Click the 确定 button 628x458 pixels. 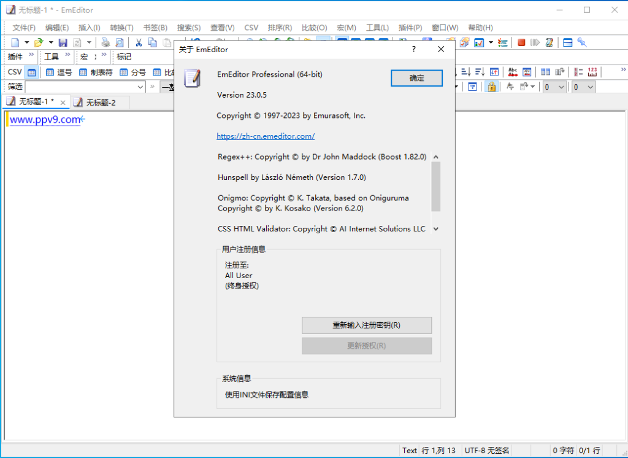[x=416, y=78]
